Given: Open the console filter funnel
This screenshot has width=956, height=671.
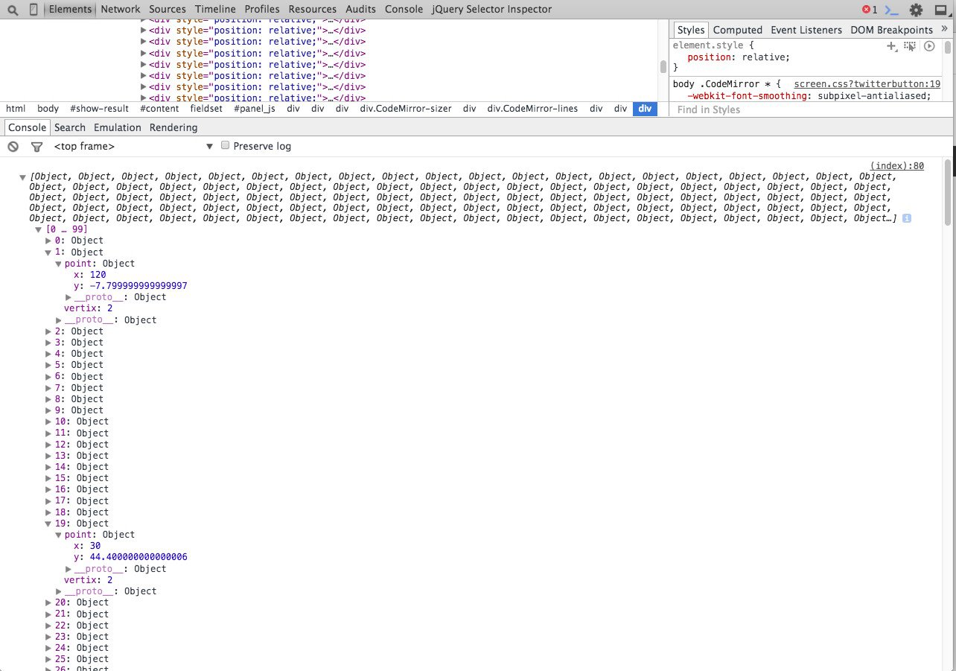Looking at the screenshot, I should coord(36,147).
